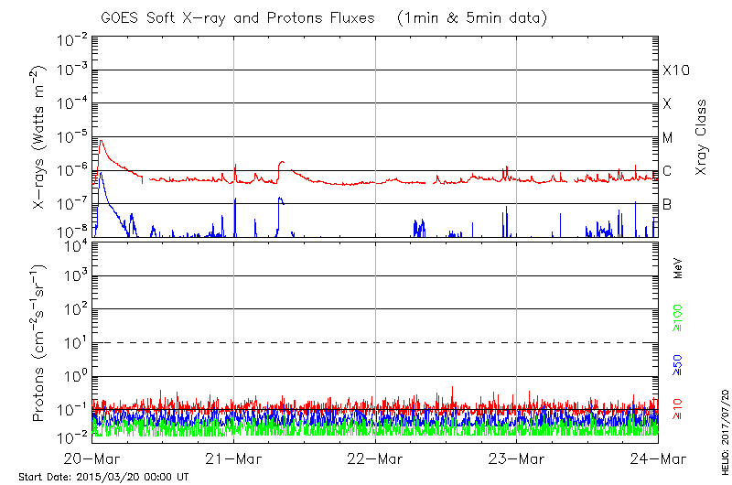Click the 23-Mar date on the time axis
732x485 pixels.
pos(517,459)
